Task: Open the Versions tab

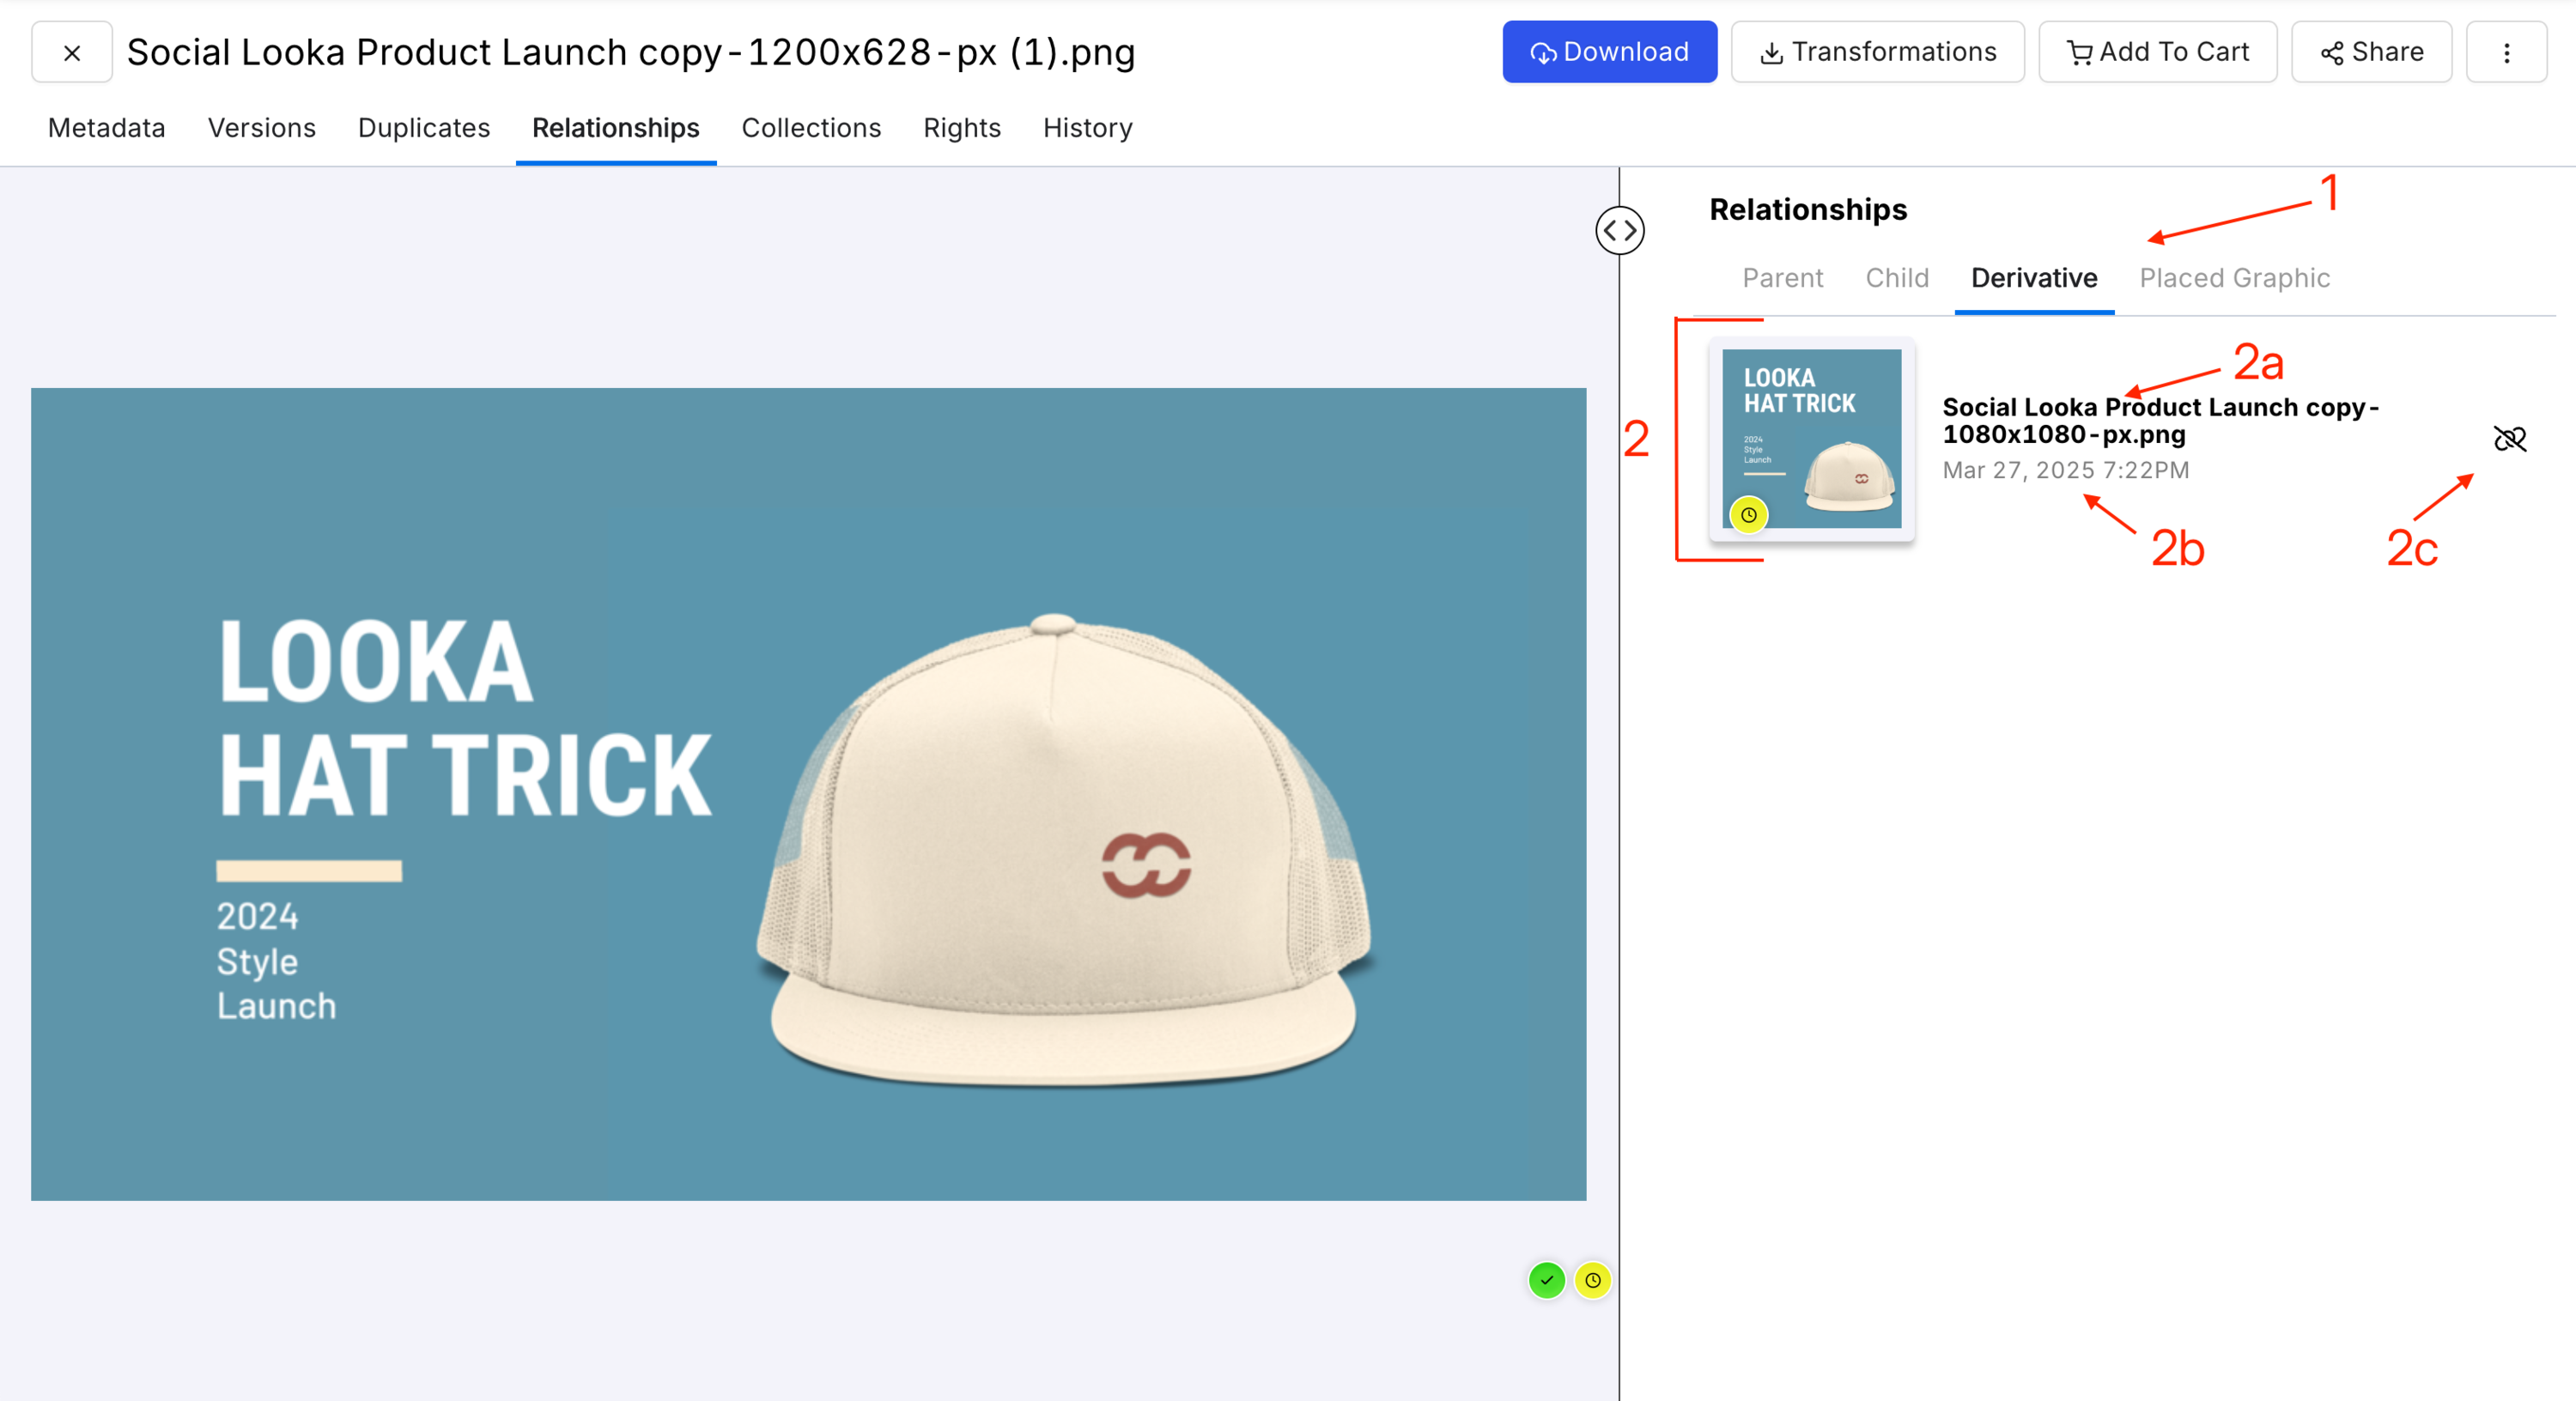Action: pos(261,128)
